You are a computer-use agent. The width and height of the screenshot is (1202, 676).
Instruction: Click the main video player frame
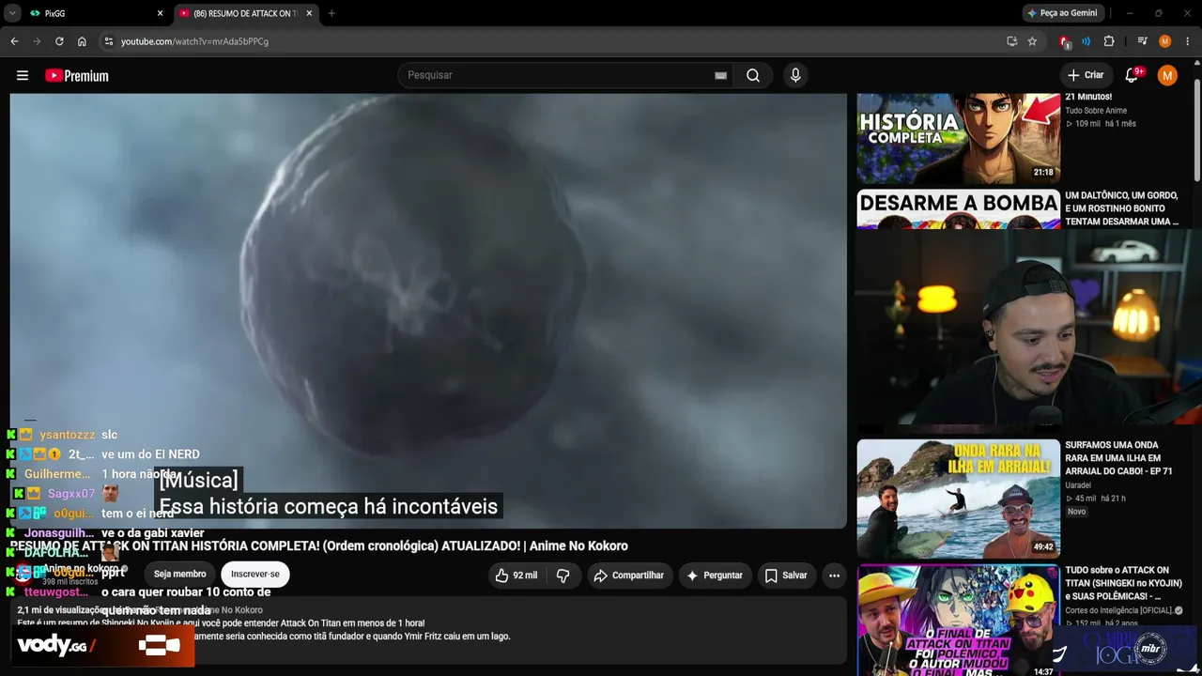(428, 310)
